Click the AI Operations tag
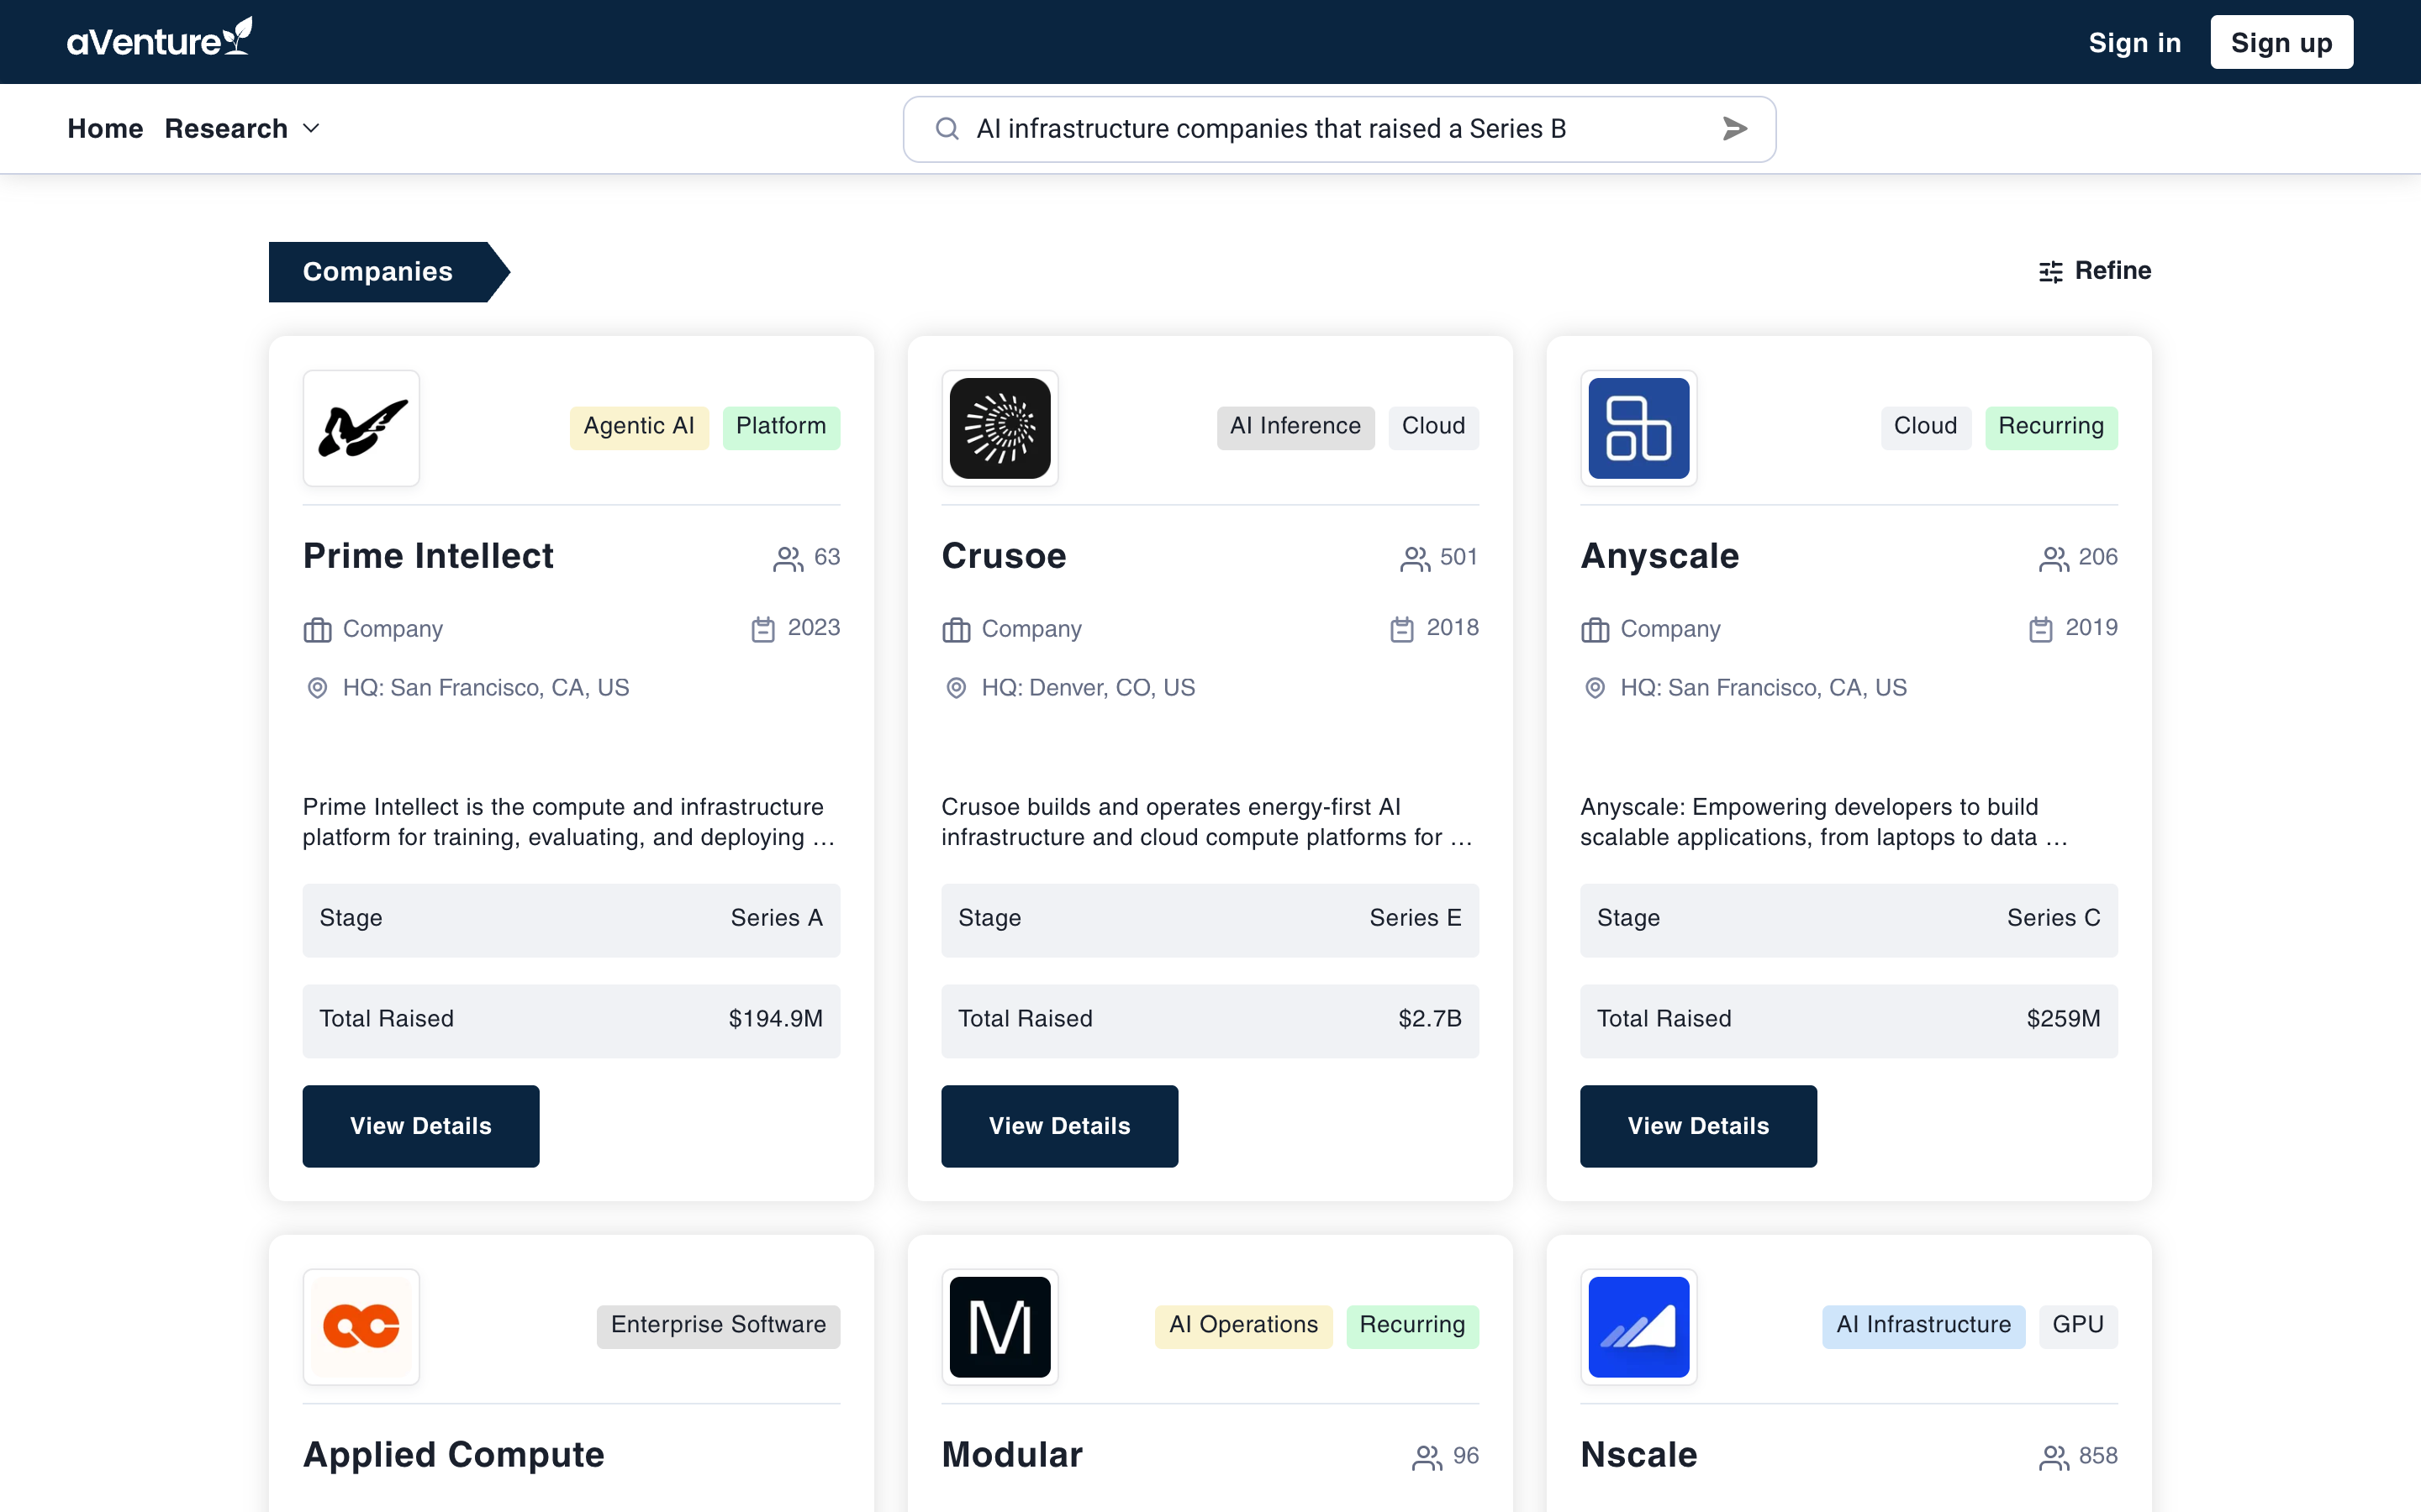Screen dimensions: 2421x1512 click(1243, 1326)
